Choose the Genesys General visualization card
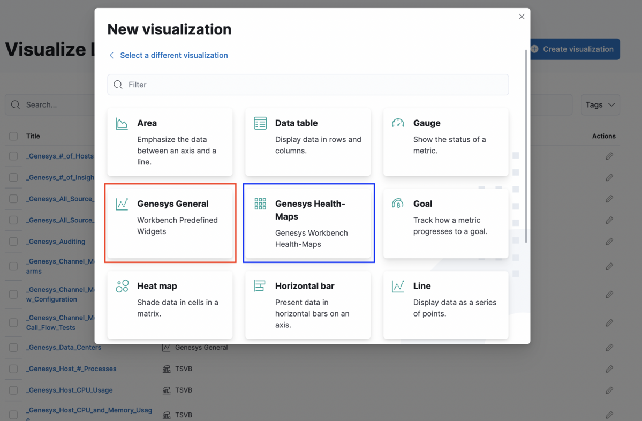This screenshot has height=421, width=642. [170, 223]
